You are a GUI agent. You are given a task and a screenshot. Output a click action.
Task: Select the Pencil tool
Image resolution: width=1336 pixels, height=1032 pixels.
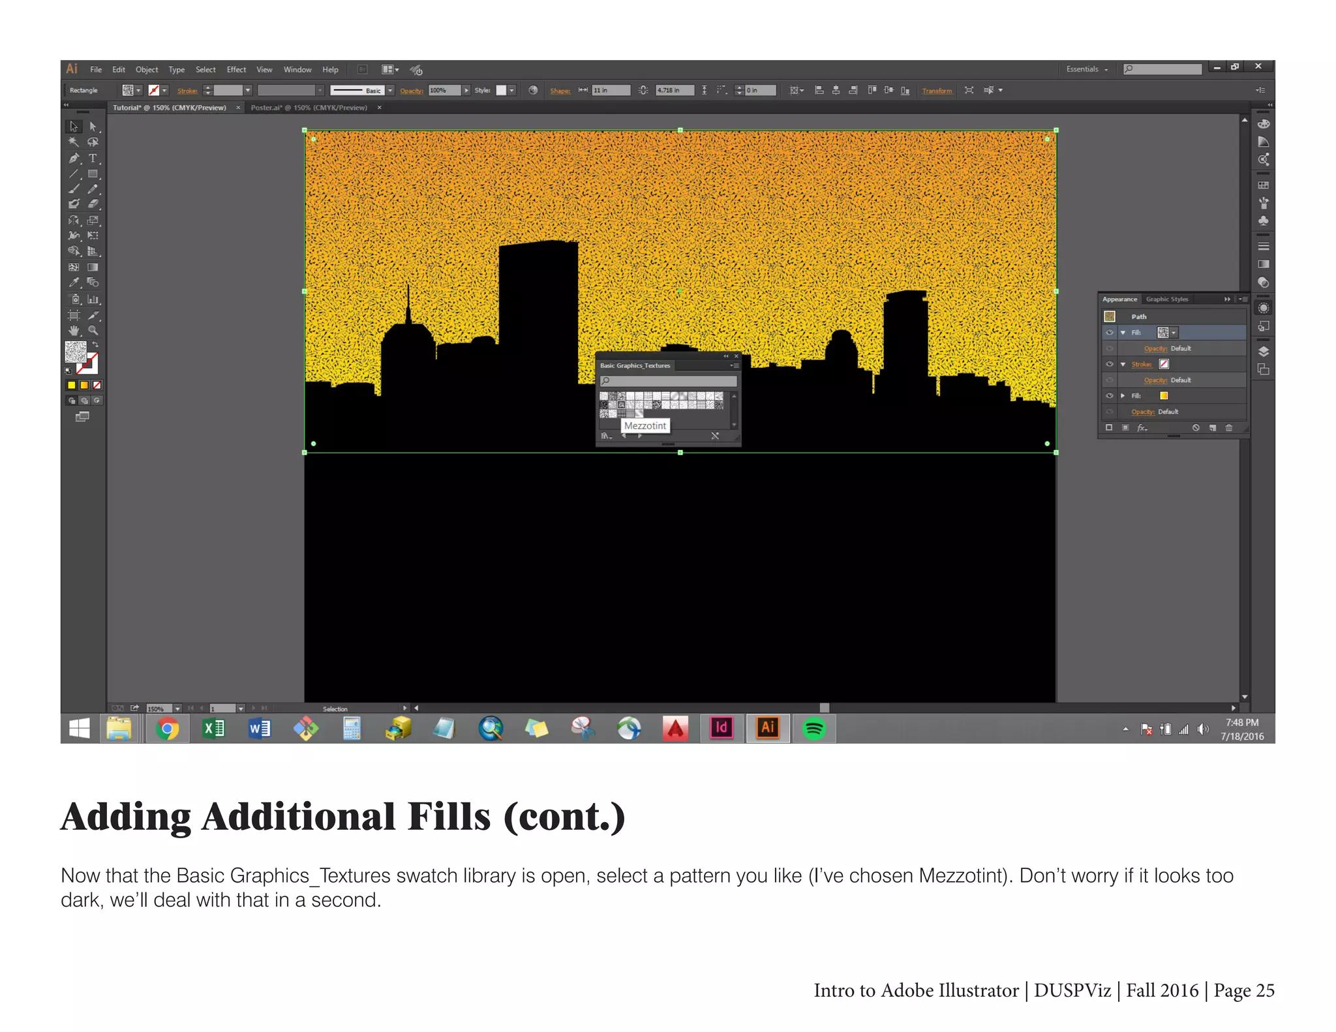[93, 189]
